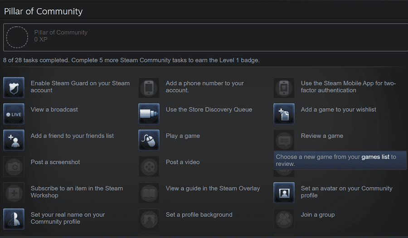Click the Join a group icon

(x=284, y=219)
